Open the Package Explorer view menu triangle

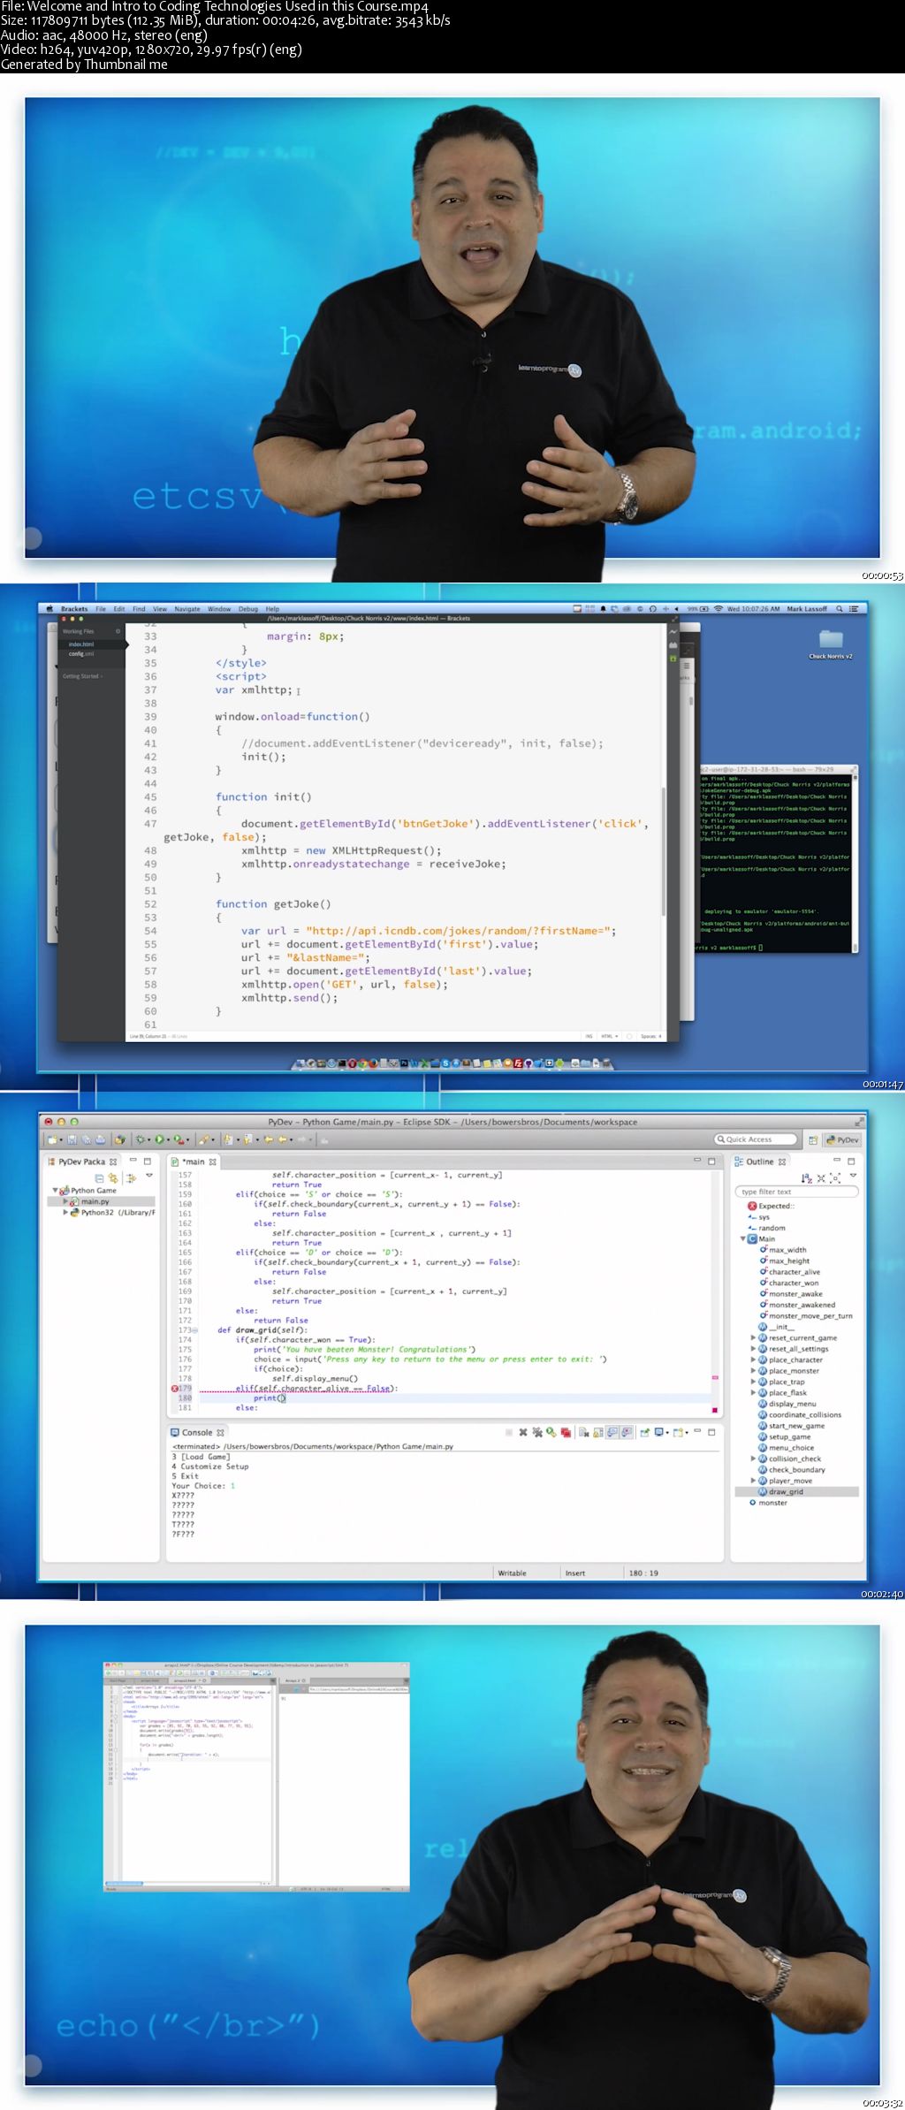tap(149, 1176)
